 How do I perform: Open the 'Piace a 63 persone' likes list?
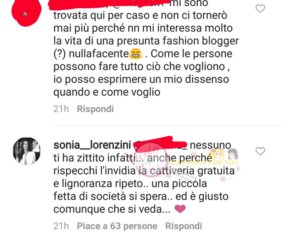coord(117,226)
